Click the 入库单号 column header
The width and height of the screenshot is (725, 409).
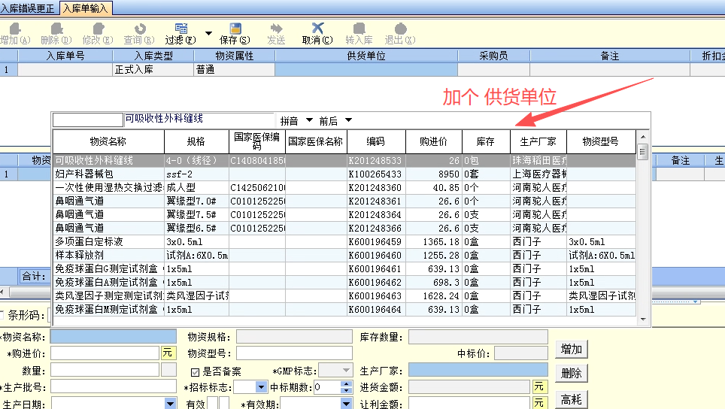tap(65, 56)
